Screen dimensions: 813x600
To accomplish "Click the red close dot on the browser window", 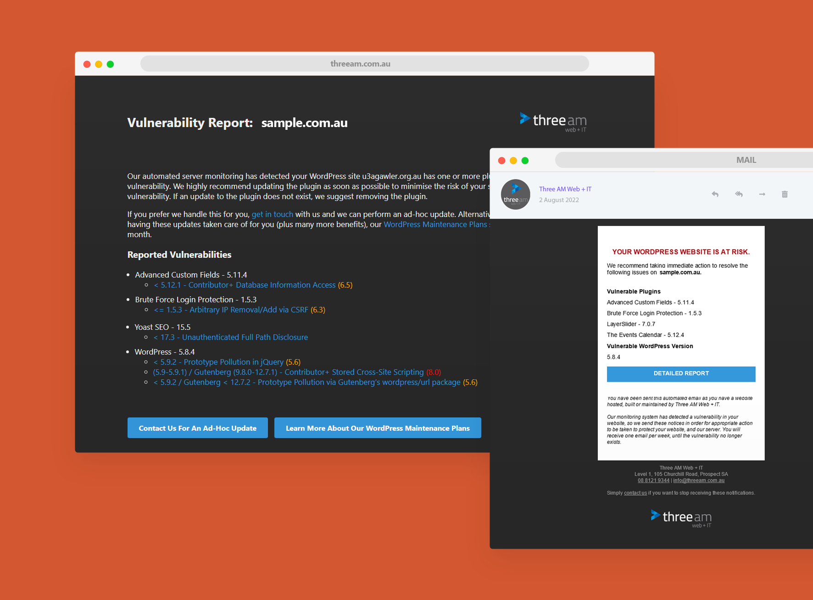I will (x=87, y=64).
